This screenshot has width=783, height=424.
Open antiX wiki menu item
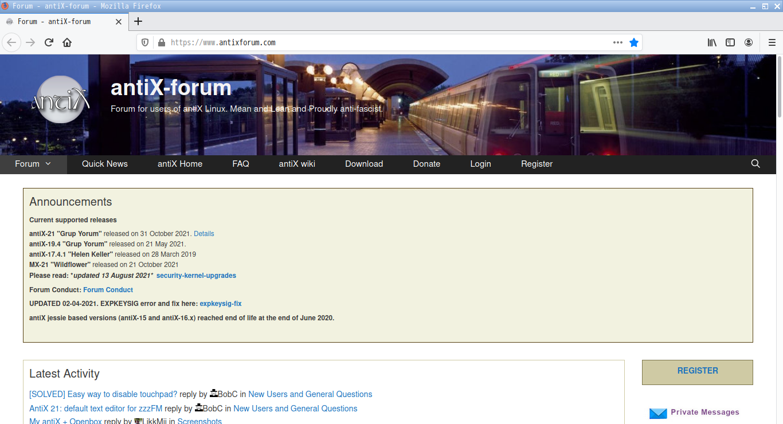click(297, 164)
